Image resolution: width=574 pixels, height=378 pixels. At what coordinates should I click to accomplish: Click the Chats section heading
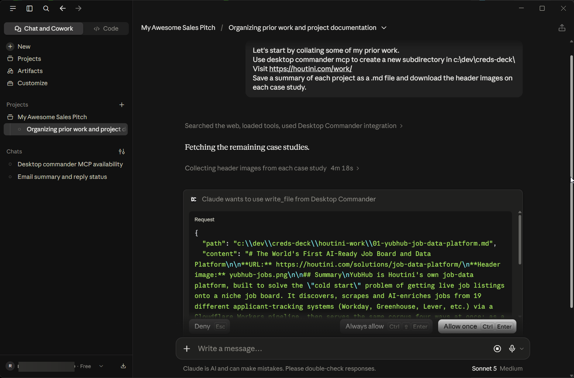click(14, 152)
